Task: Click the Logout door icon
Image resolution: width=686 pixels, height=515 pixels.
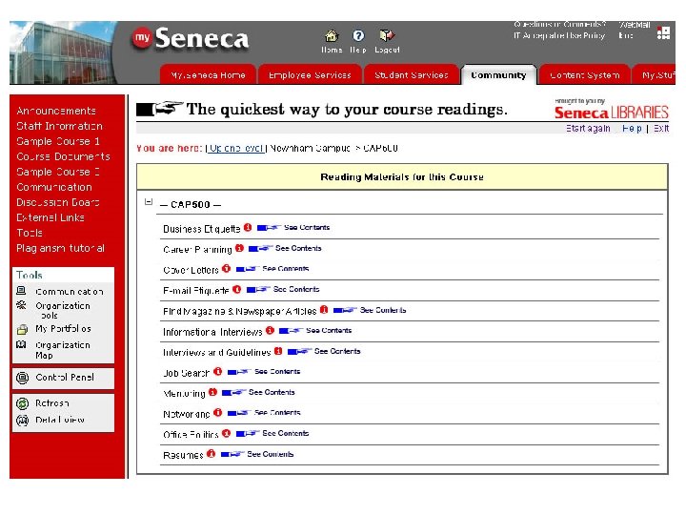Action: coord(386,35)
